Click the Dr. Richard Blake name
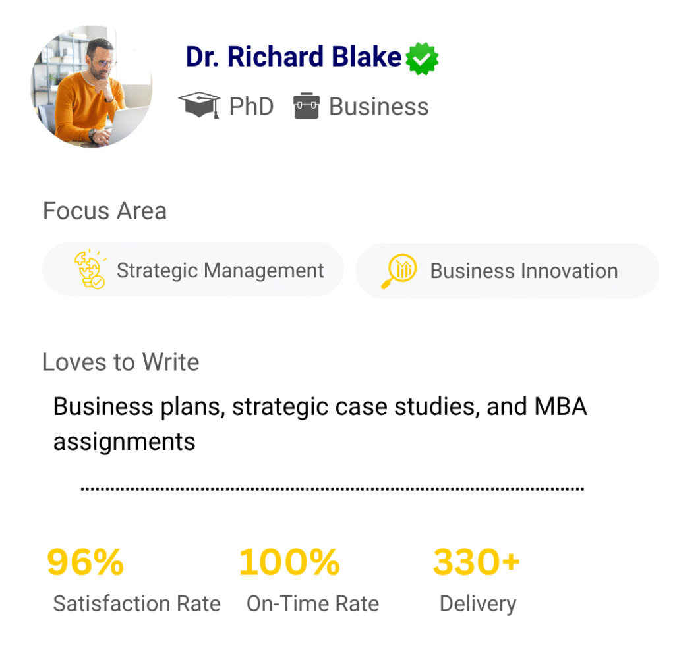Screen dimensions: 675x656 pos(293,58)
